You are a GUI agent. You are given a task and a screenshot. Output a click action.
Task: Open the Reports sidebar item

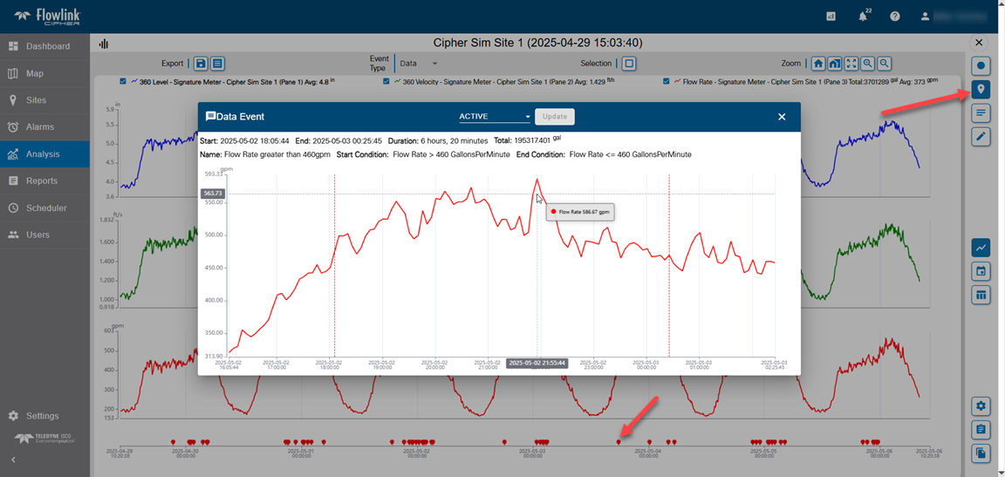(41, 181)
